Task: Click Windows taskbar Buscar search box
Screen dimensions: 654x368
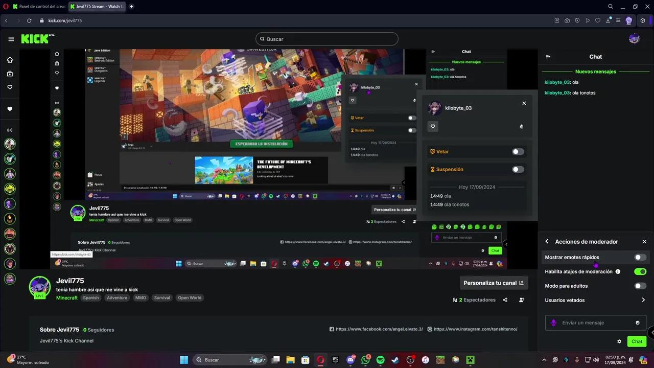Action: [230, 360]
